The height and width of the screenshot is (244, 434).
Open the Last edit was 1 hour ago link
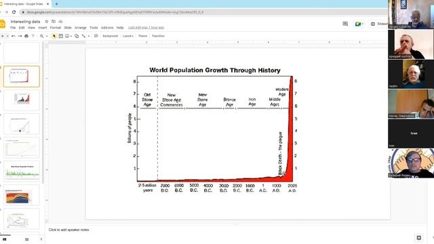point(146,28)
